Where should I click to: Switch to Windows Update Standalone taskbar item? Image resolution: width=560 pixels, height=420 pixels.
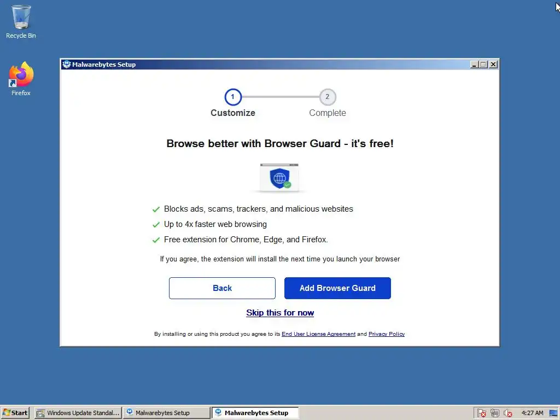(78, 413)
